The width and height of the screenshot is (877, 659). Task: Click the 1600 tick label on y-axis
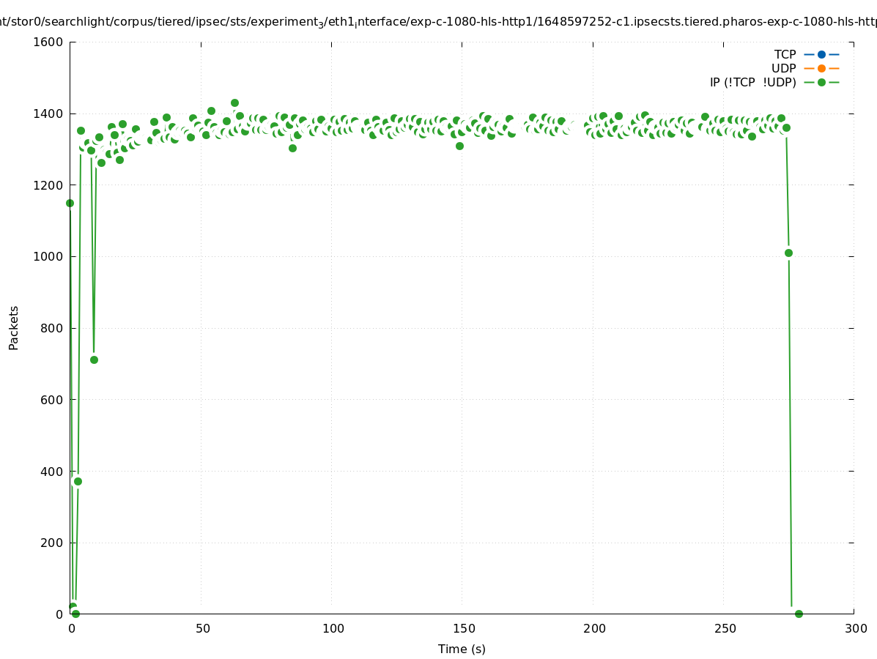tap(48, 42)
